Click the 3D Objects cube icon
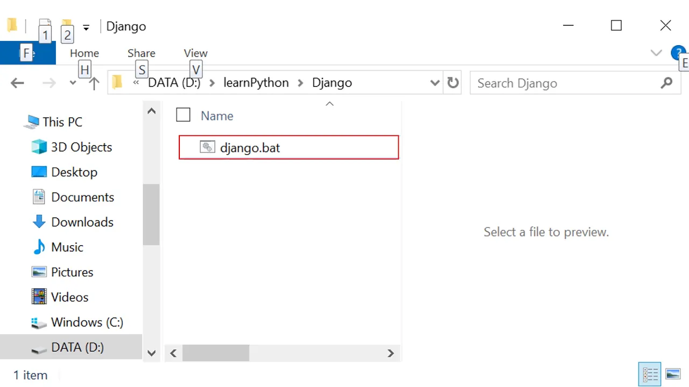Screen dimensions: 689x387 pyautogui.click(x=39, y=147)
